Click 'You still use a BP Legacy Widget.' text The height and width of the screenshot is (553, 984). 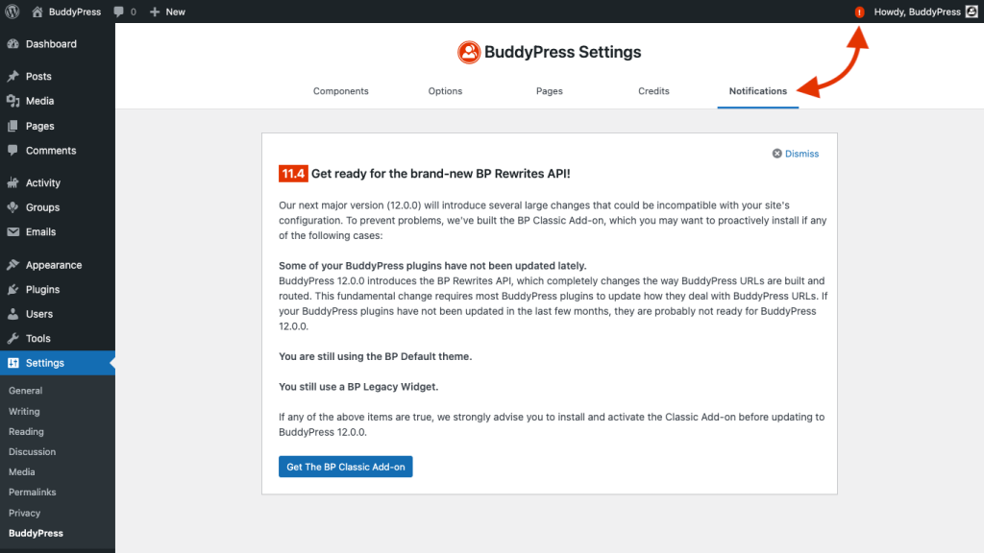[x=358, y=387]
